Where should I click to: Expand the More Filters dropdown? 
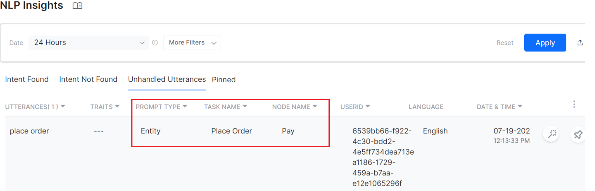pos(192,43)
